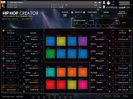Toggle the Kick Loop 47 red enable square
133x99 pixels.
3,87
